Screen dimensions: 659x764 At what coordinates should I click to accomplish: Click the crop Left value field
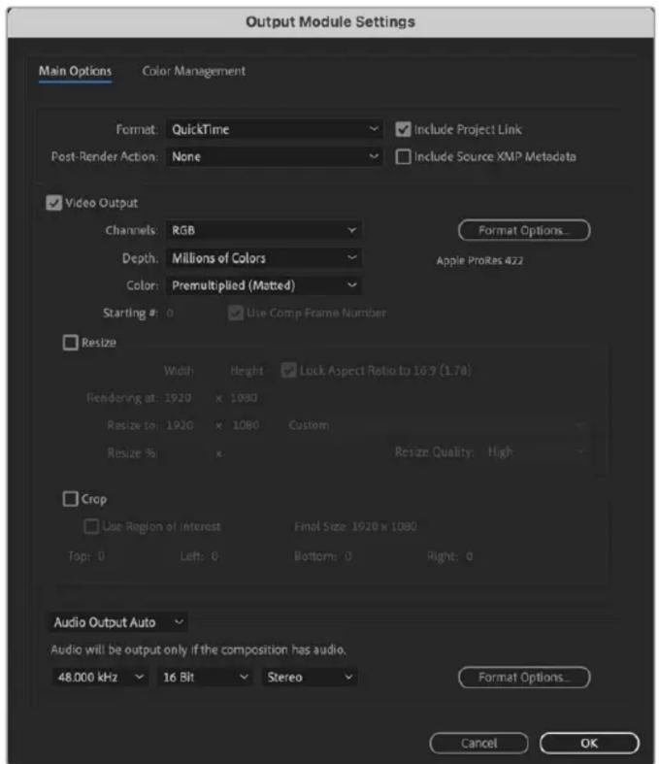(x=214, y=556)
